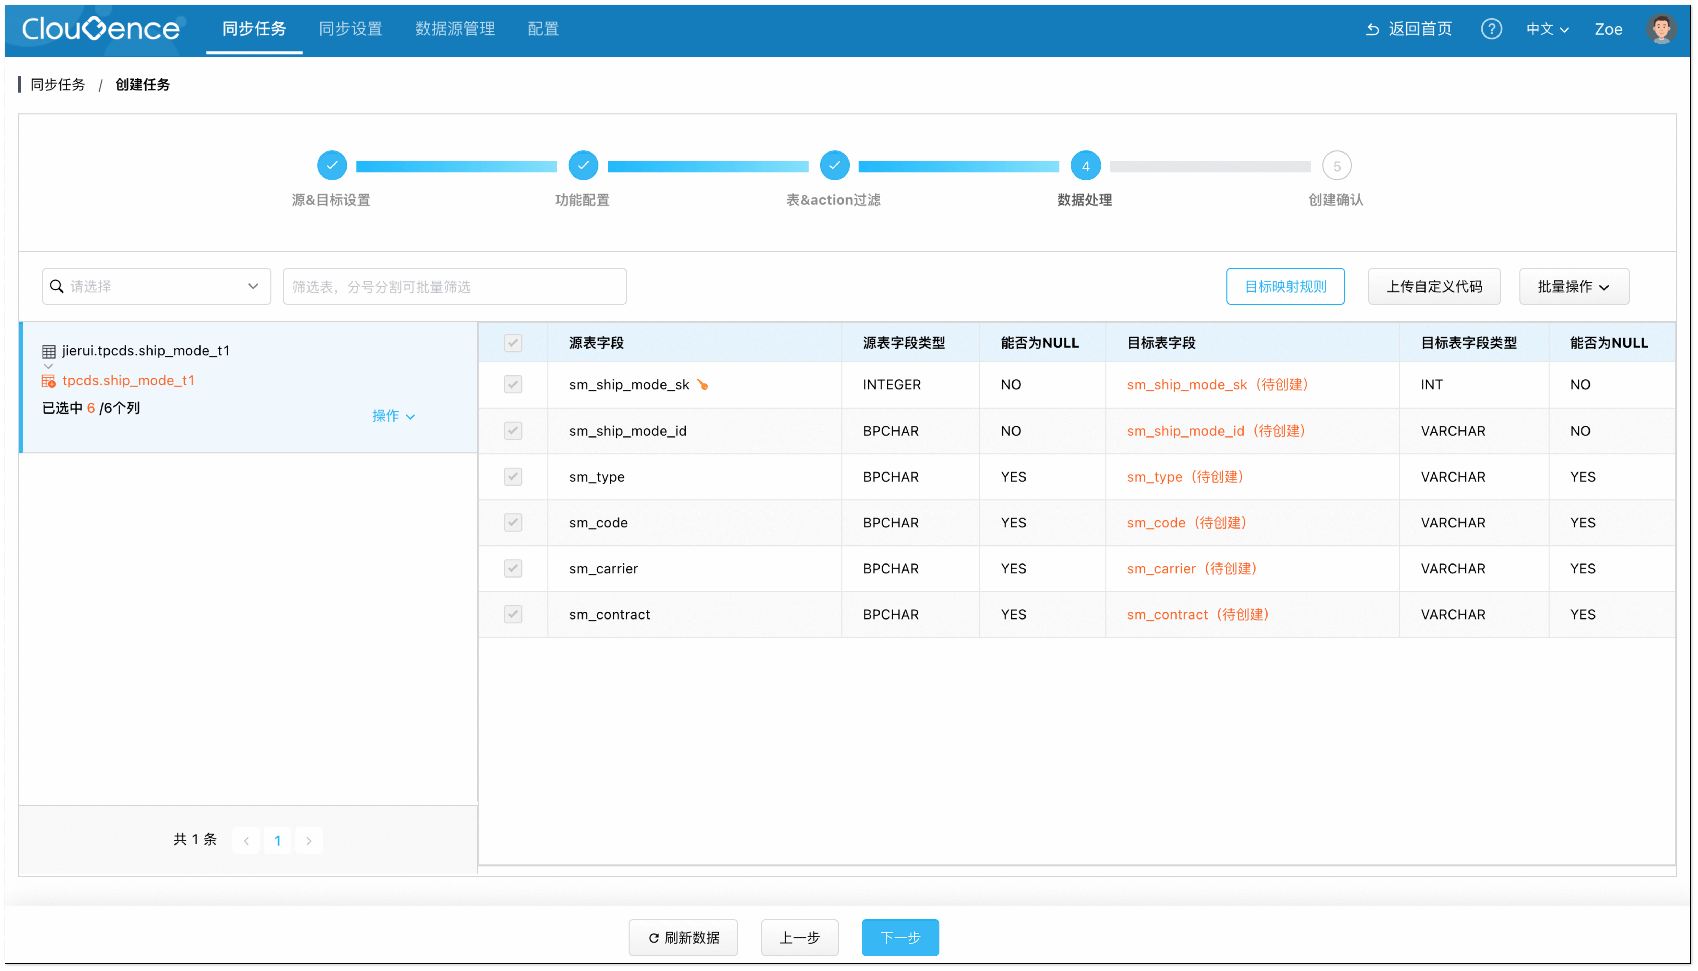Viewport: 1698px width, 971px height.
Task: Focus the table filter input field
Action: tap(454, 286)
